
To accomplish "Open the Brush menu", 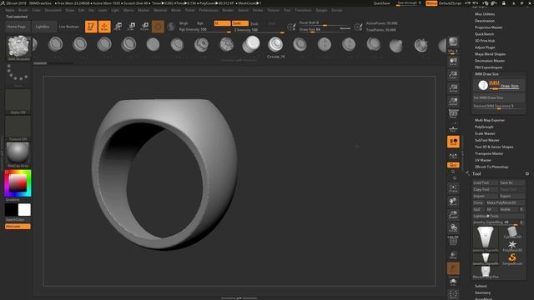I will coord(23,10).
